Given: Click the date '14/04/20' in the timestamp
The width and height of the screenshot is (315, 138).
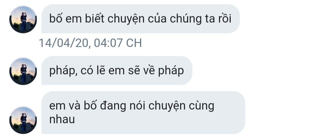Looking at the screenshot, I should pos(64,43).
